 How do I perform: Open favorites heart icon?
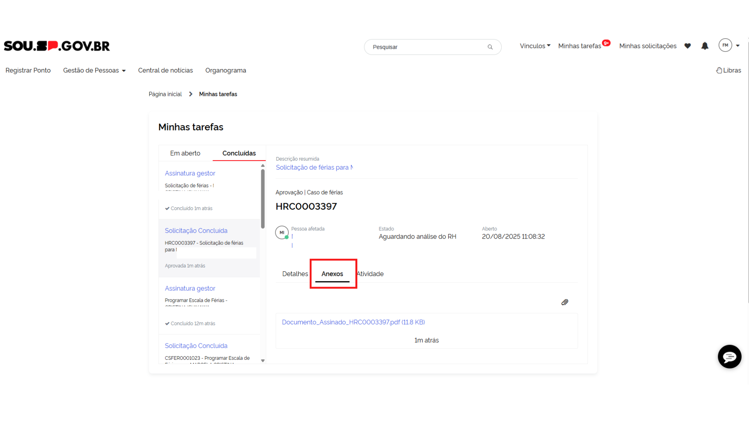click(x=687, y=46)
